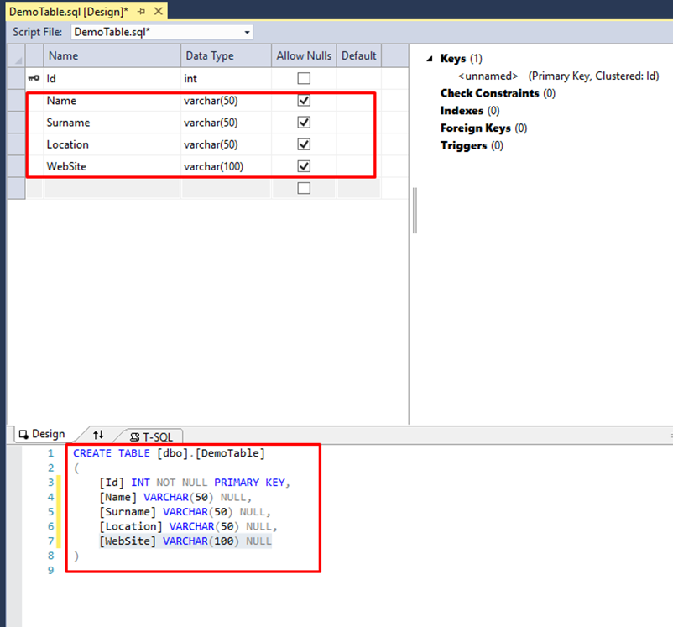Click the select-all corner of the column grid

pyautogui.click(x=16, y=55)
